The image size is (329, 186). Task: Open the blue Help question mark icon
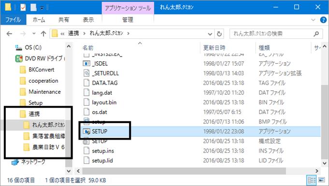323,20
